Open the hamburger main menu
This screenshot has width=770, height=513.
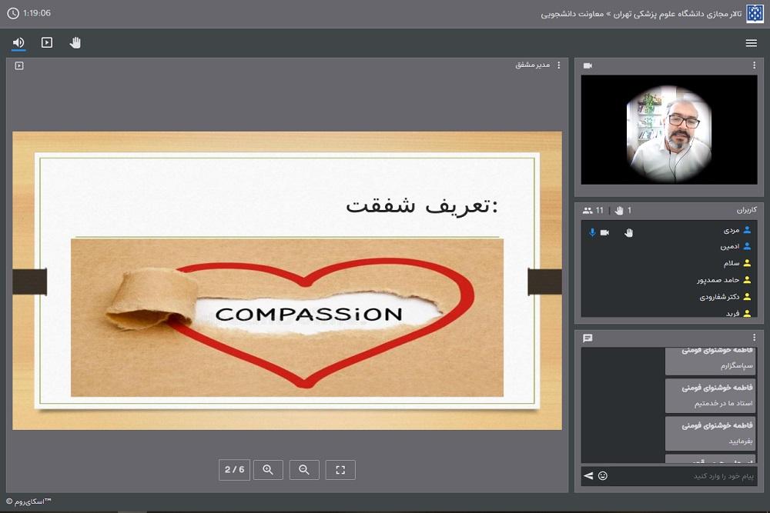tap(751, 44)
